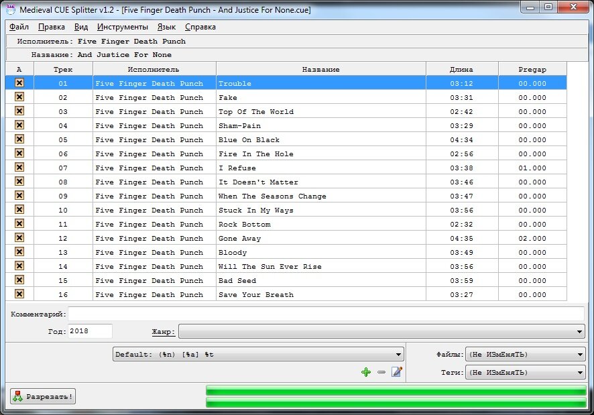Open the Справка menu

tap(200, 27)
